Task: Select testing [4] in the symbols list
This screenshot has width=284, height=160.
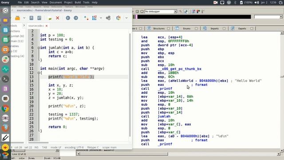Action: tap(17, 56)
